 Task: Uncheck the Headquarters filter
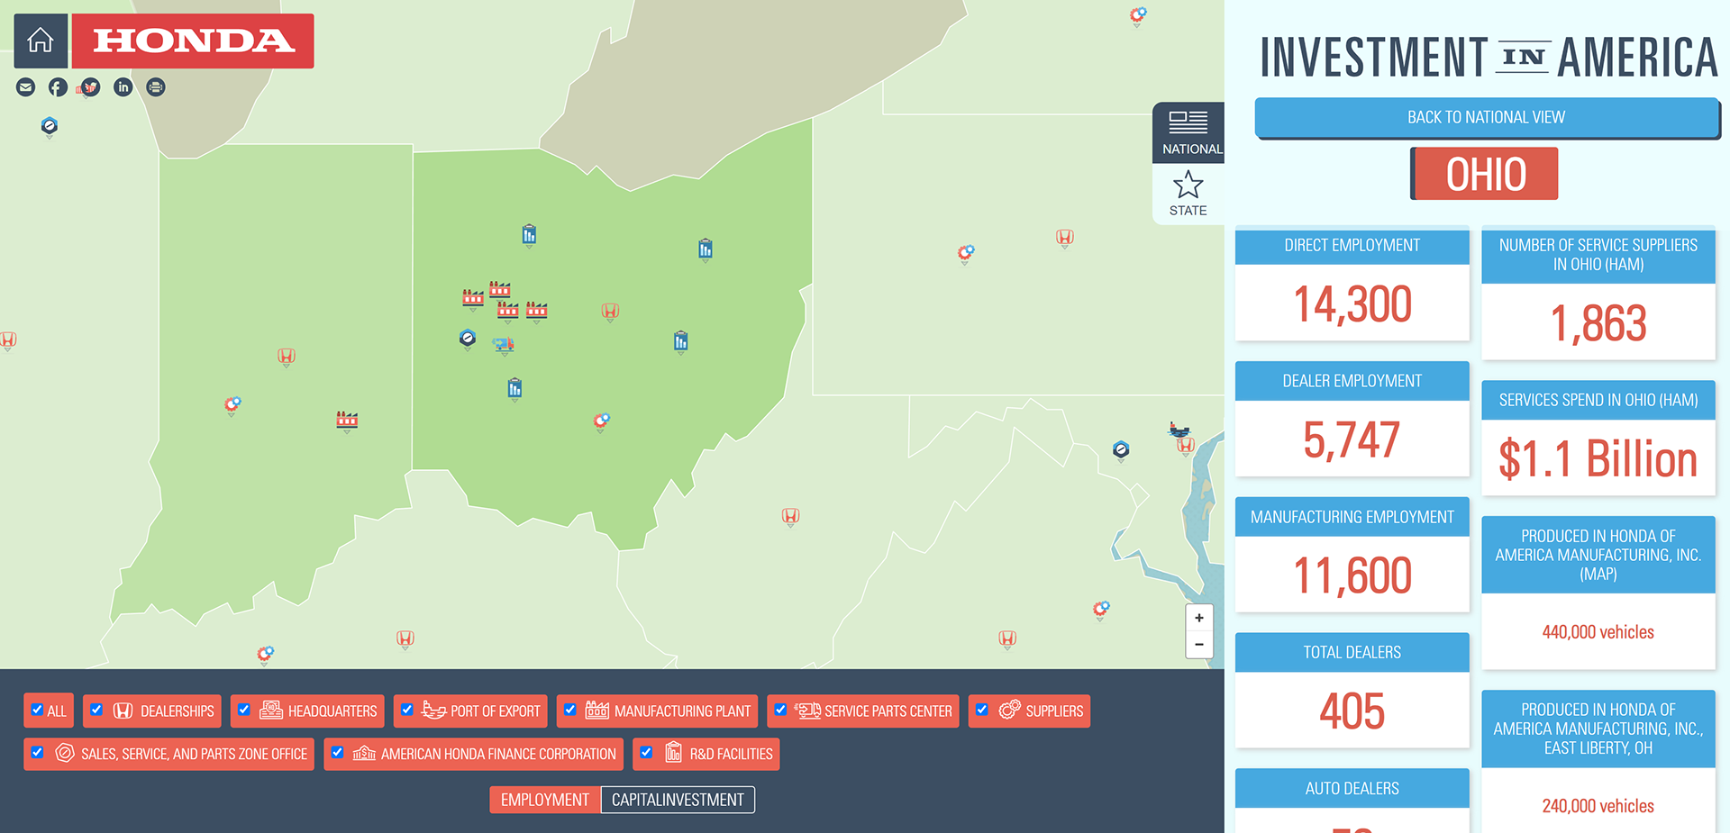coord(244,710)
